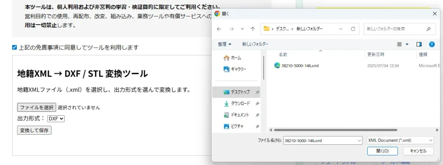Refresh the folder contents
Screen dimensions: 443x165
(x=353, y=29)
